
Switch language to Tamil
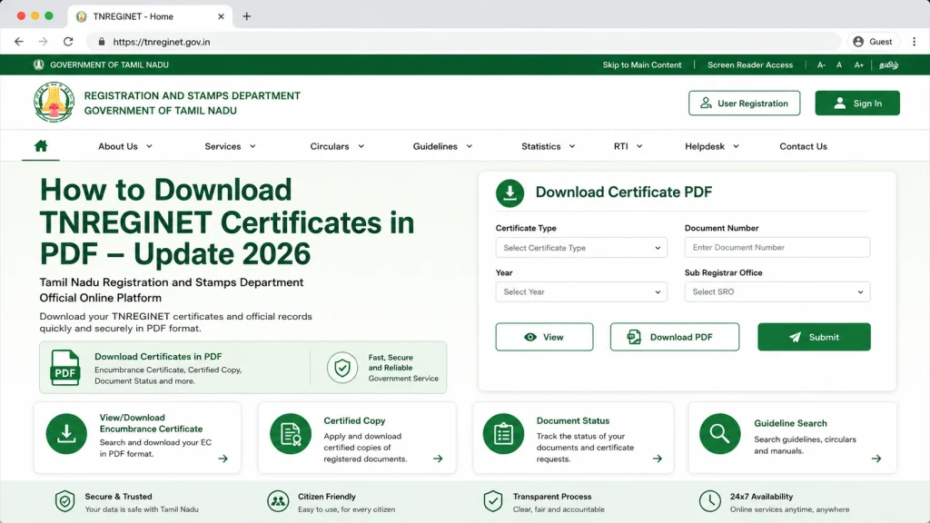click(x=888, y=64)
